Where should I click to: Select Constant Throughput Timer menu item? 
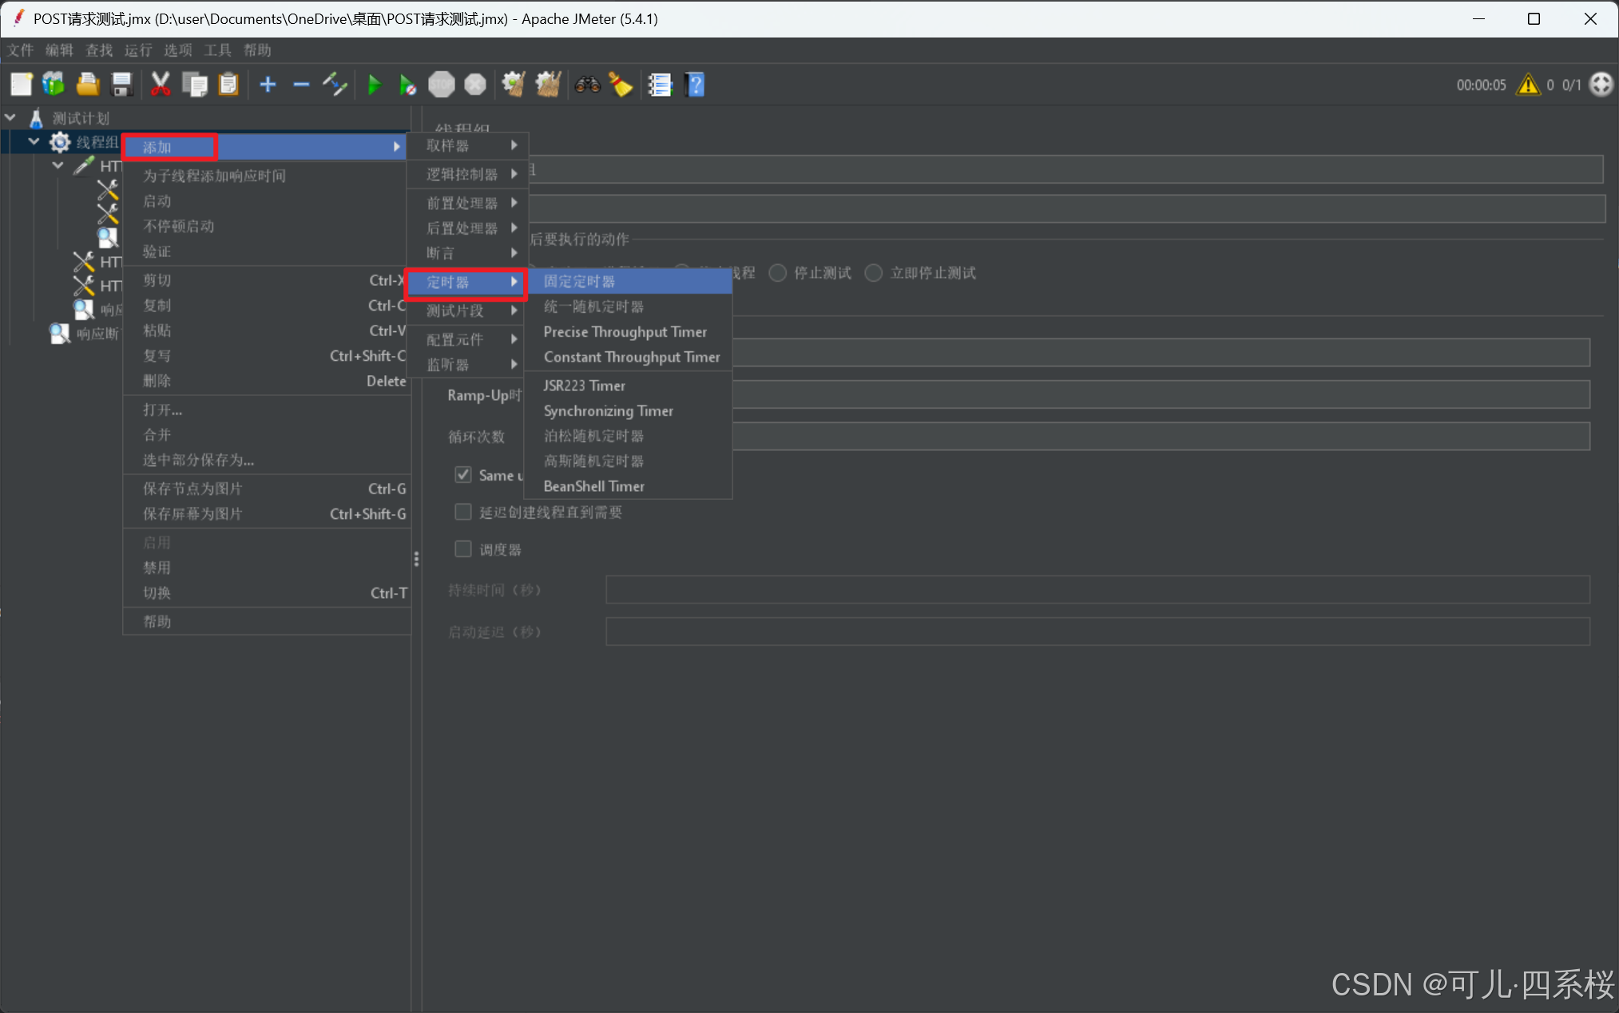pos(631,357)
